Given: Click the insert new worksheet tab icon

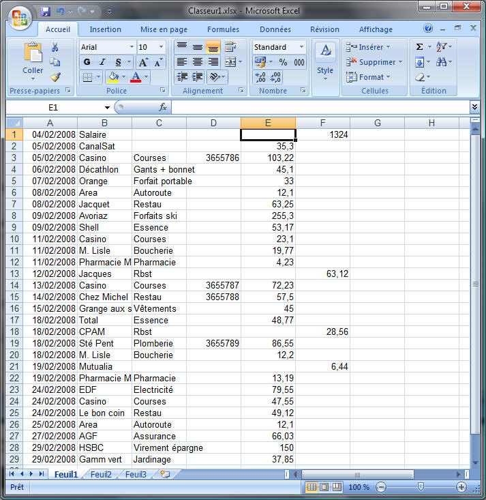Looking at the screenshot, I should (x=165, y=474).
